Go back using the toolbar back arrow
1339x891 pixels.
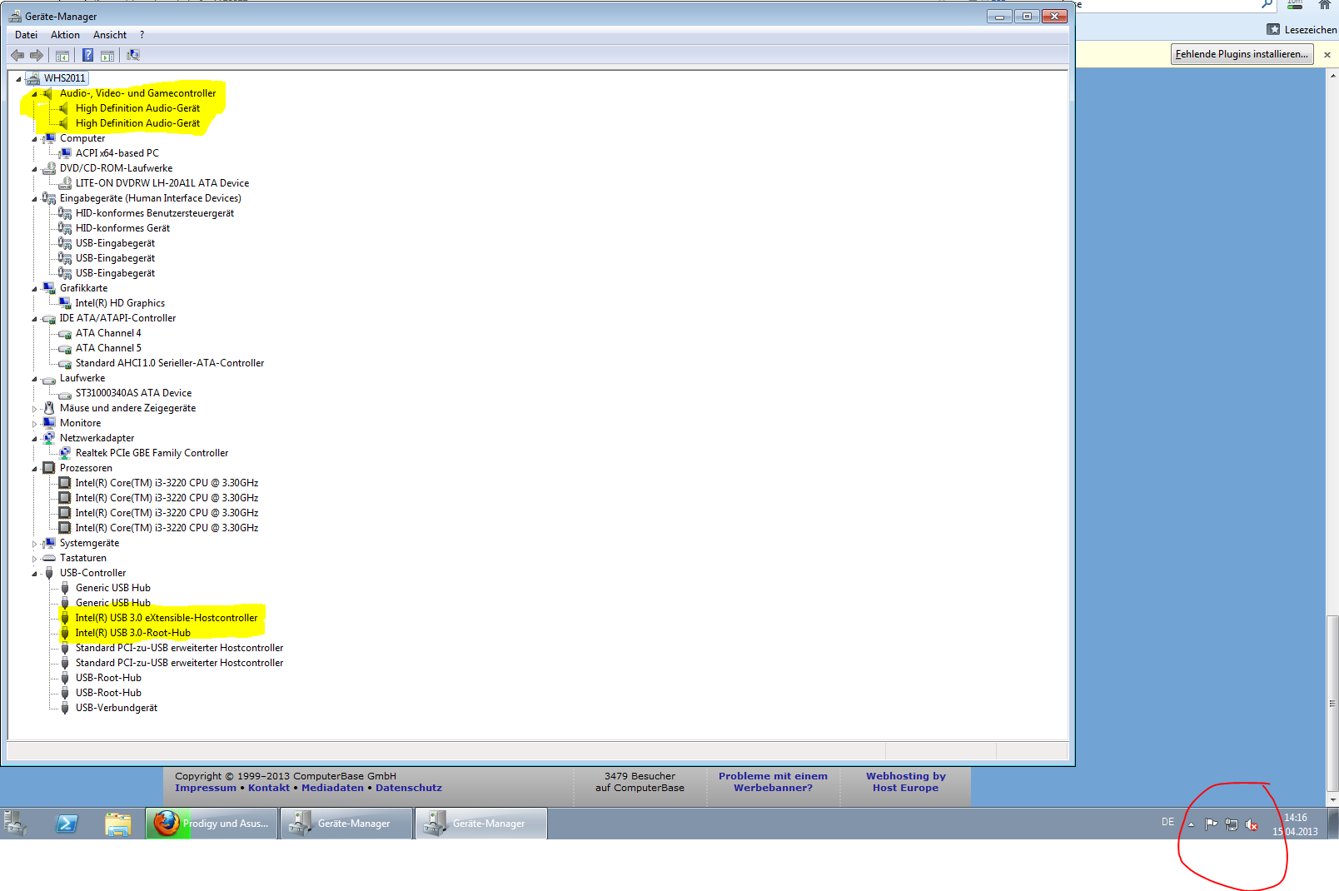click(x=17, y=55)
